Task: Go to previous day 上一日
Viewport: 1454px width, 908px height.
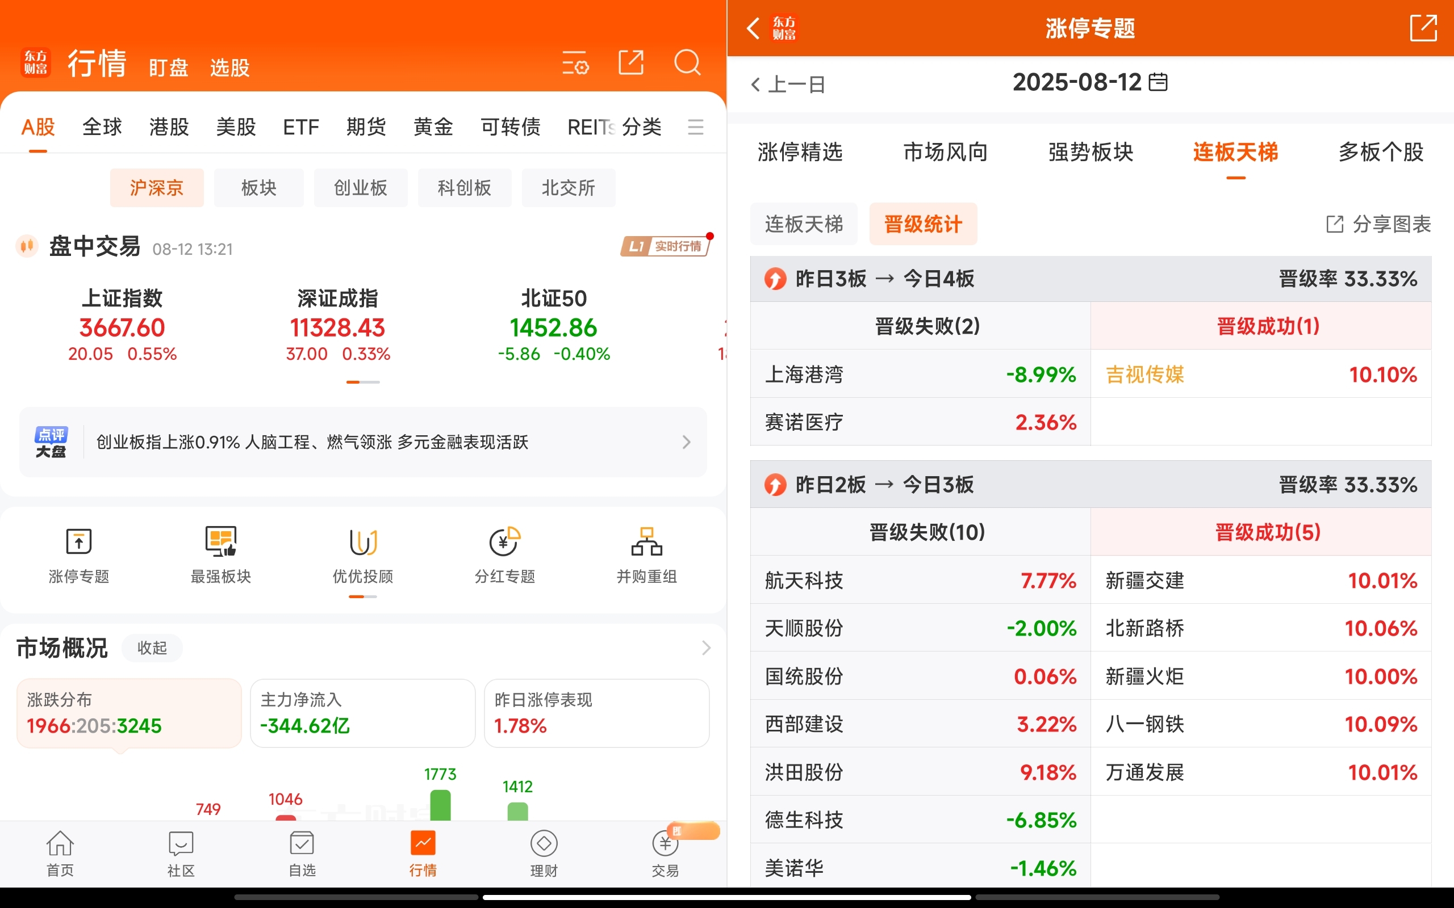Action: pos(788,85)
